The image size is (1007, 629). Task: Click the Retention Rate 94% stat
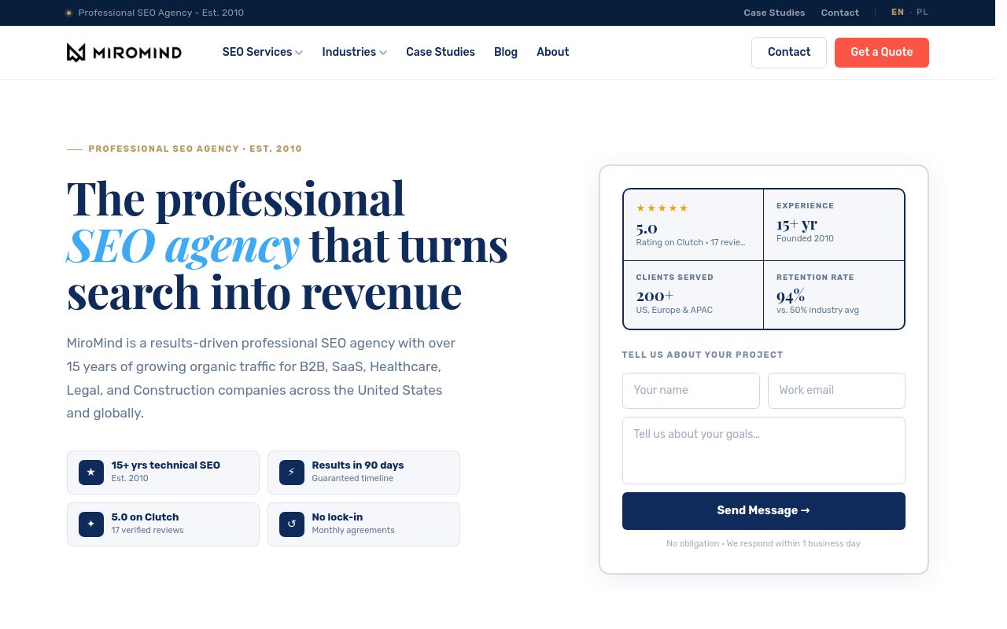(x=834, y=295)
